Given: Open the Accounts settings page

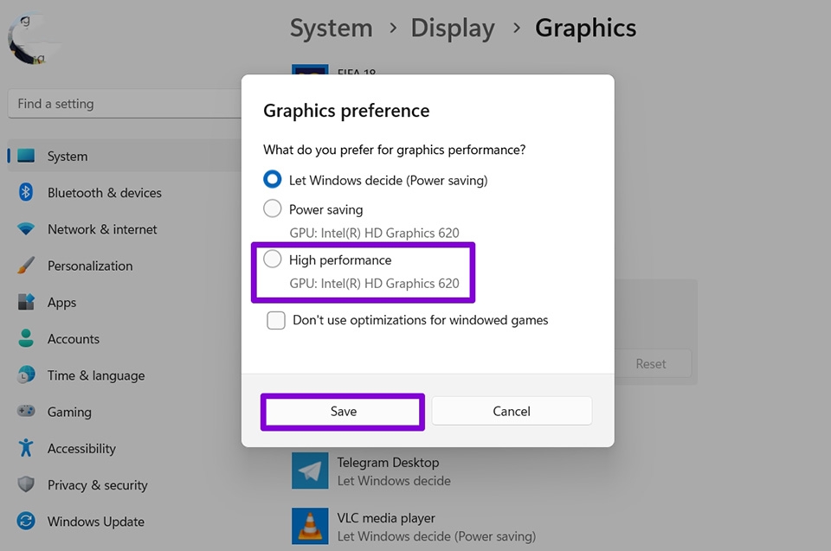Looking at the screenshot, I should 25,338.
